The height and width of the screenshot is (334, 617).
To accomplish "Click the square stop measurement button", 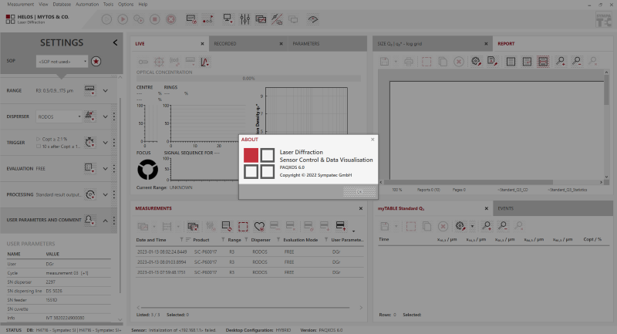I will [155, 19].
